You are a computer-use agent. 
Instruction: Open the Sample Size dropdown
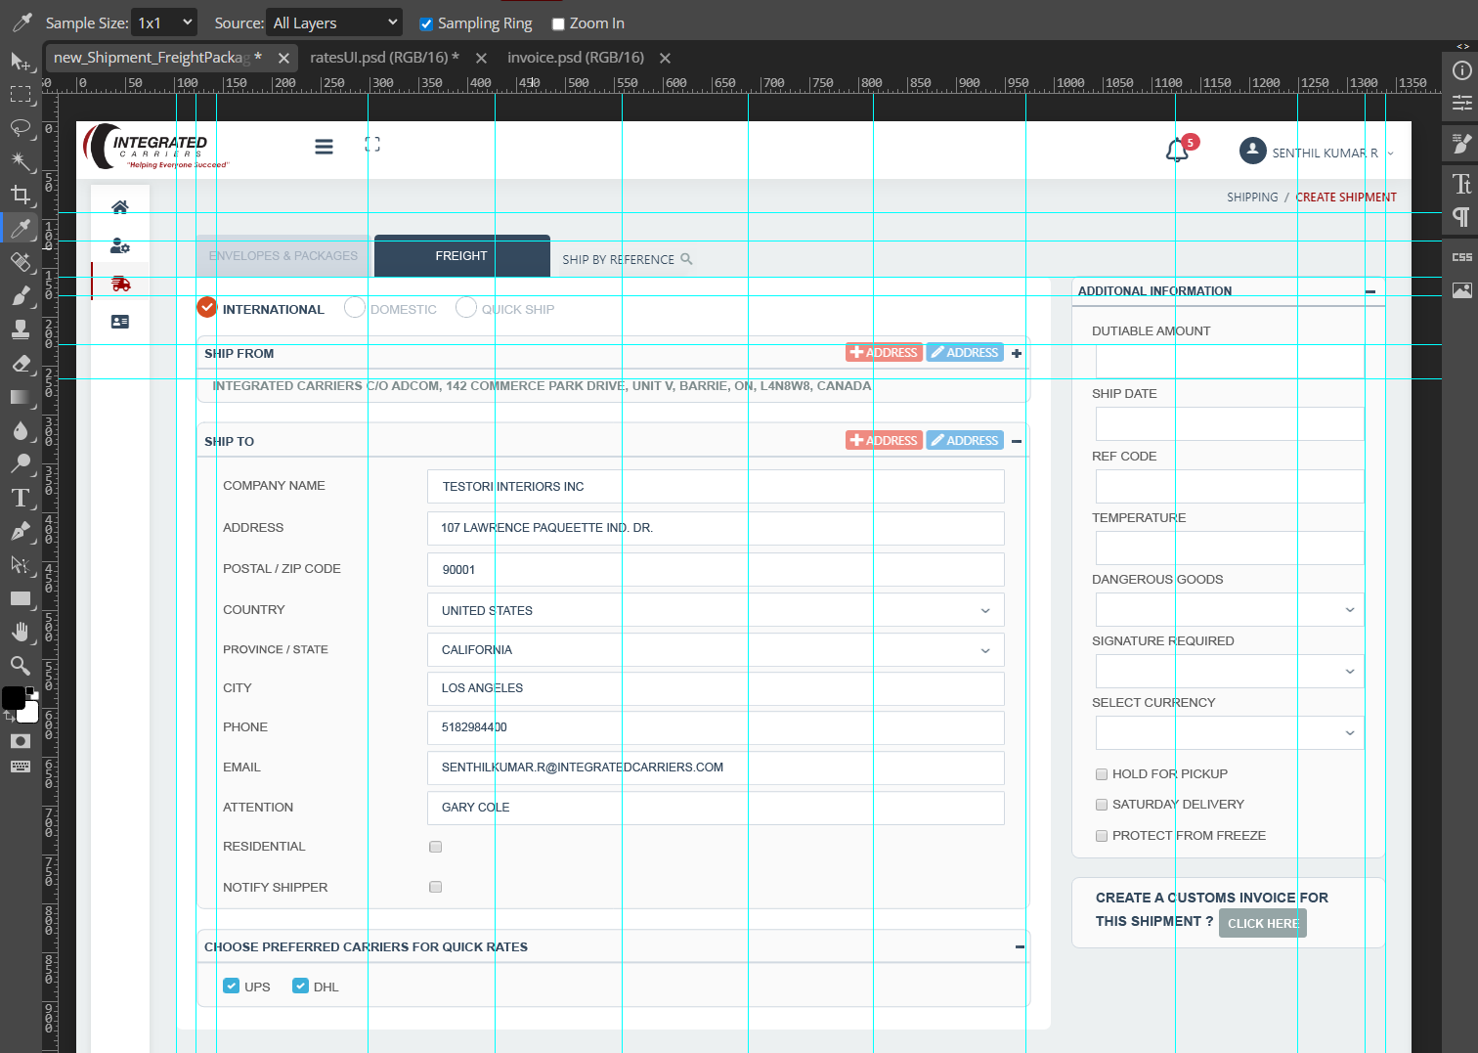tap(165, 22)
